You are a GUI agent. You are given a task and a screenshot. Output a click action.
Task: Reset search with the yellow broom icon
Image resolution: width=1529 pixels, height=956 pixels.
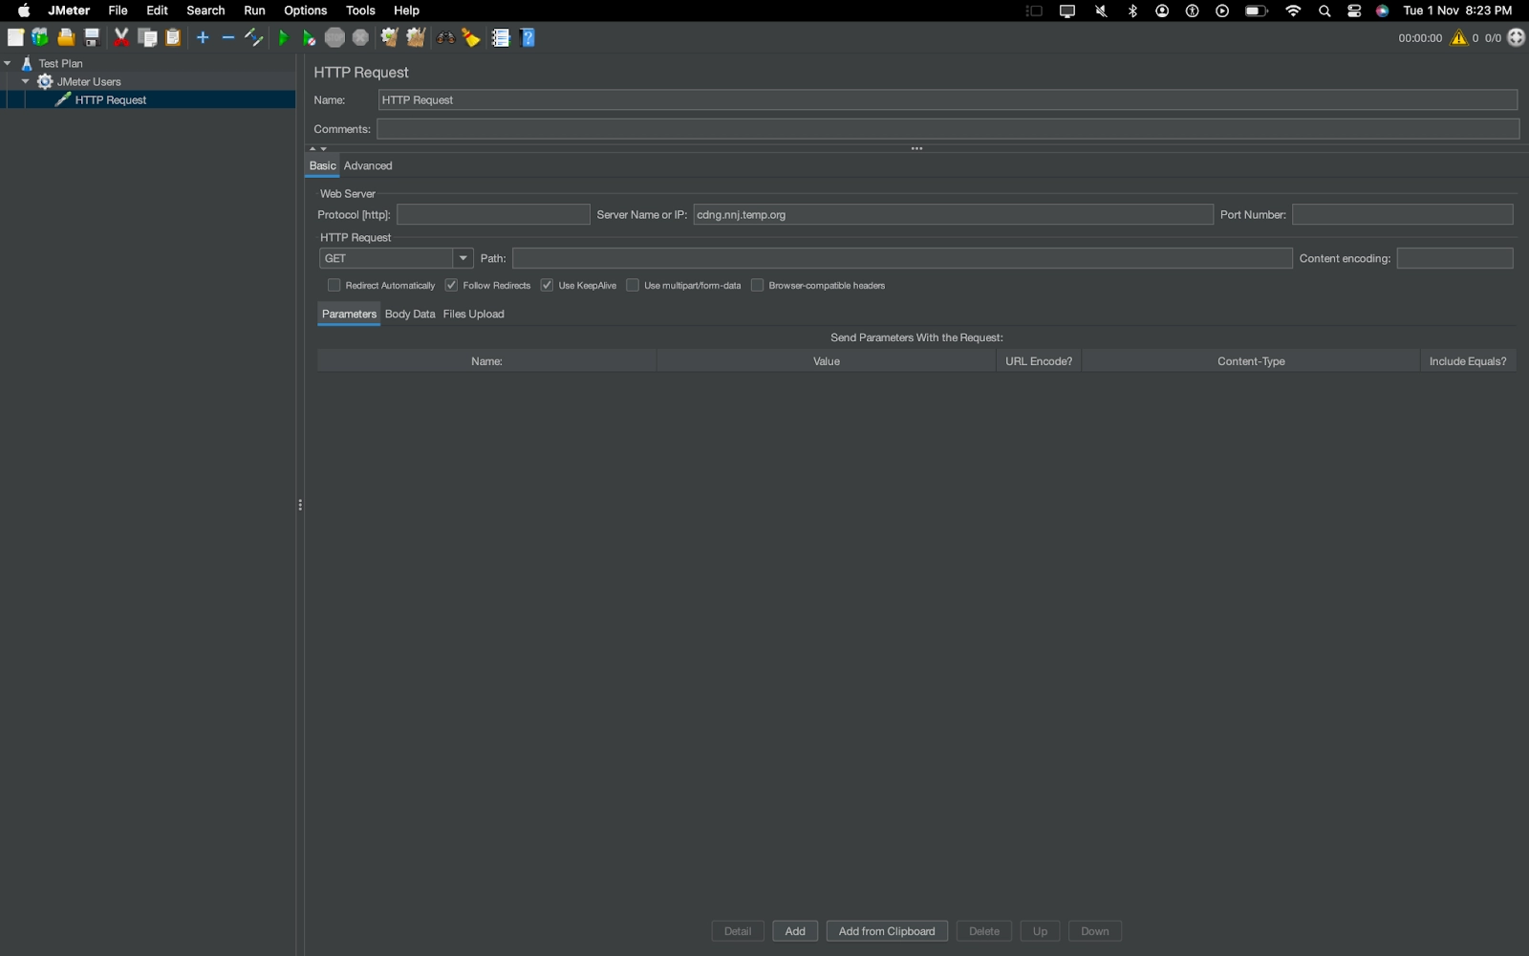[471, 37]
